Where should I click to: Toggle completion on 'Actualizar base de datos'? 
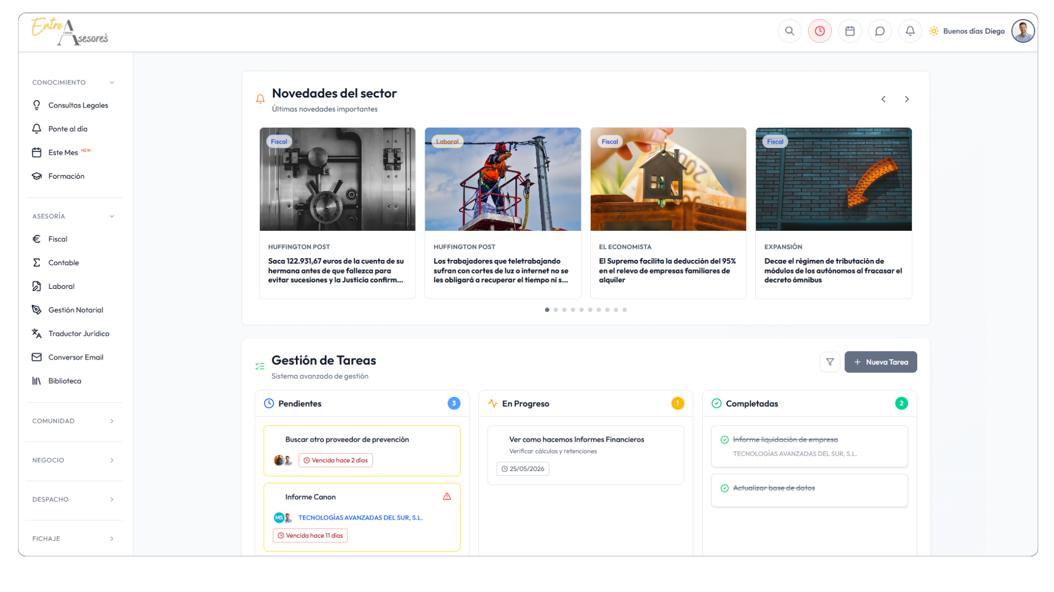(724, 487)
